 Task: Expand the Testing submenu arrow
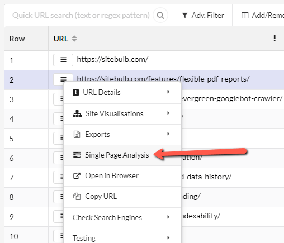pos(168,237)
